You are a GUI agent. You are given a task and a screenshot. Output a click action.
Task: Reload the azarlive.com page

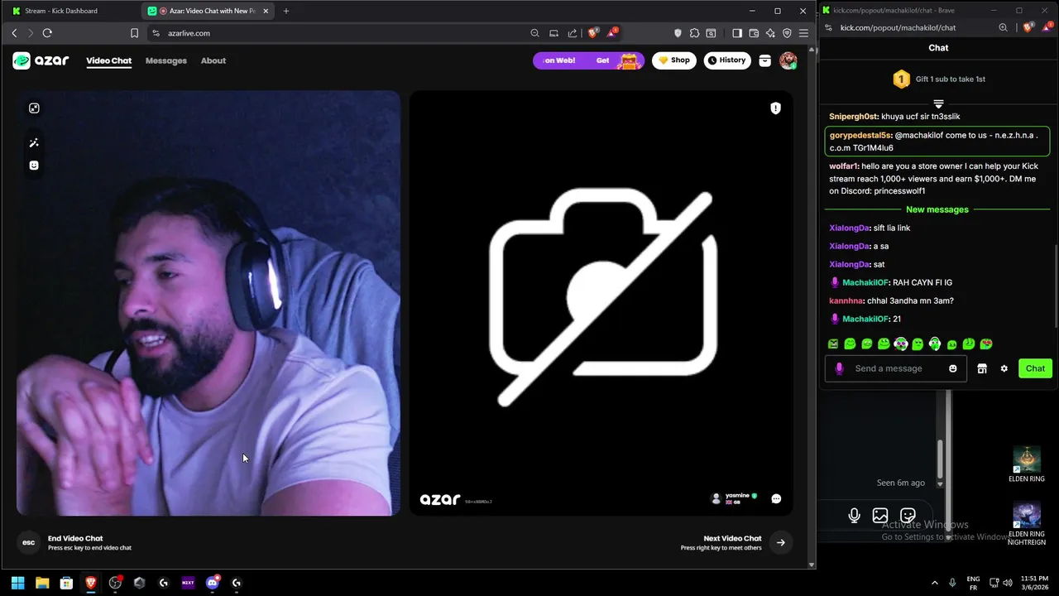47,33
